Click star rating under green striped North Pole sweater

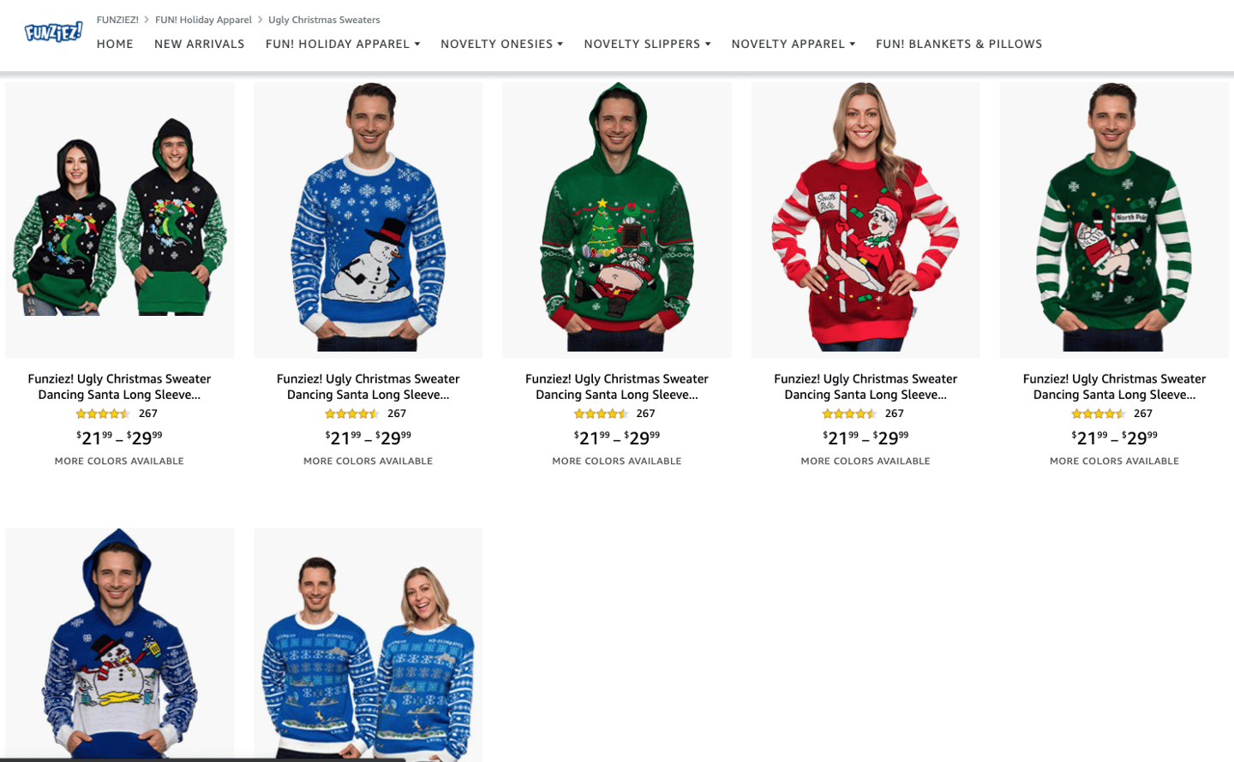pos(1098,414)
